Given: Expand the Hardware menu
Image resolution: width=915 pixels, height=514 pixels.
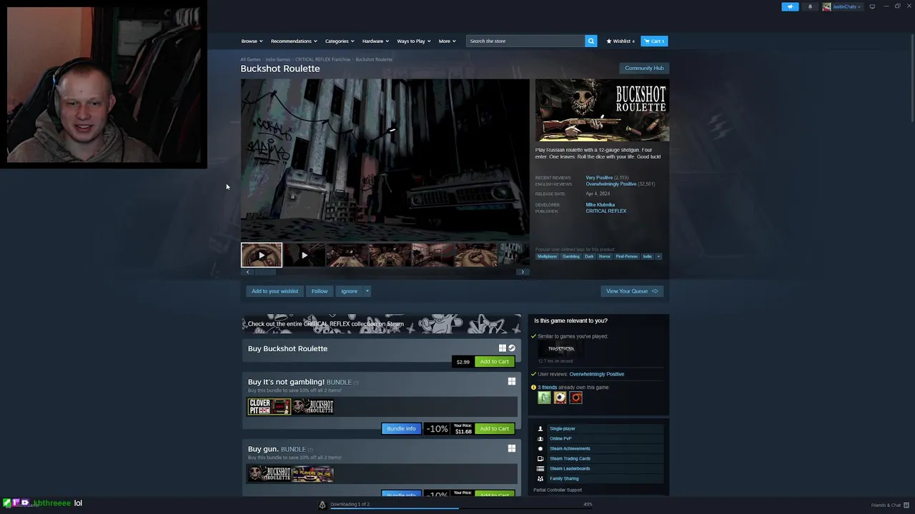Looking at the screenshot, I should tap(375, 41).
